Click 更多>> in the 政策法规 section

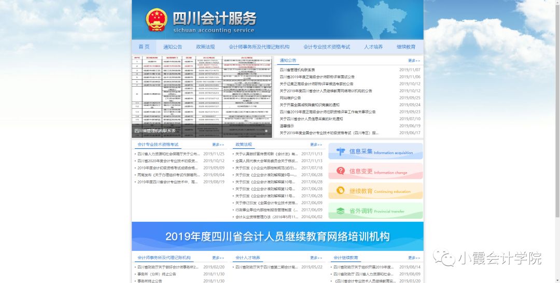(x=316, y=145)
